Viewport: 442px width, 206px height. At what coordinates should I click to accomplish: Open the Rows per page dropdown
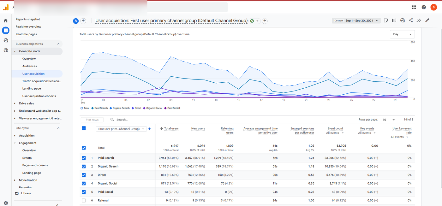click(x=389, y=120)
